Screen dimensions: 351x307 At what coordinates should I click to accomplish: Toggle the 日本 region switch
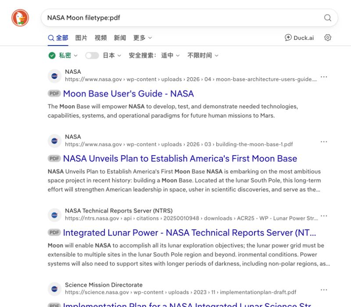(92, 56)
